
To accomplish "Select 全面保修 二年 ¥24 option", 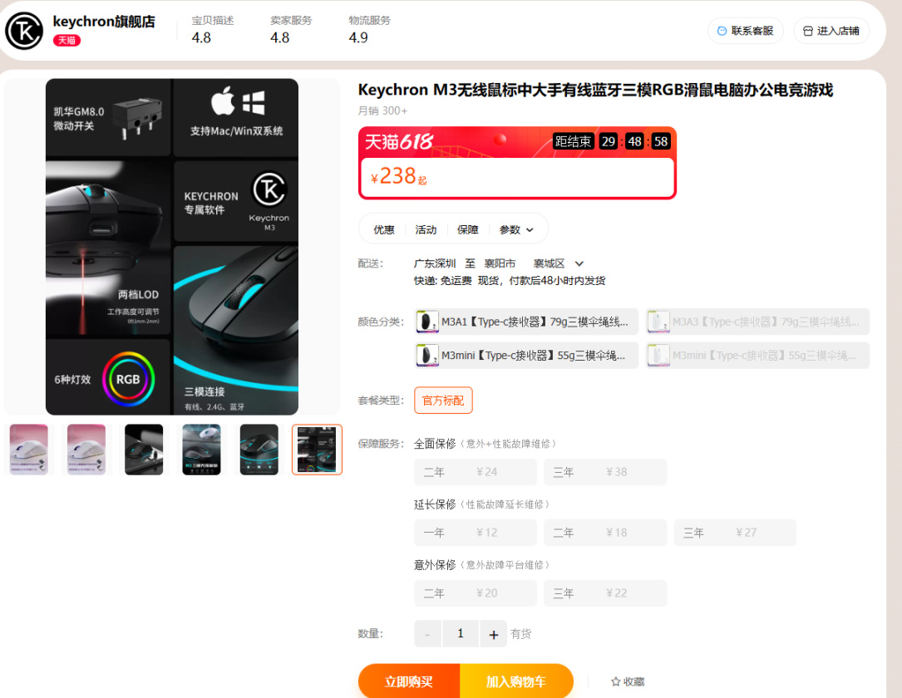I will (476, 472).
